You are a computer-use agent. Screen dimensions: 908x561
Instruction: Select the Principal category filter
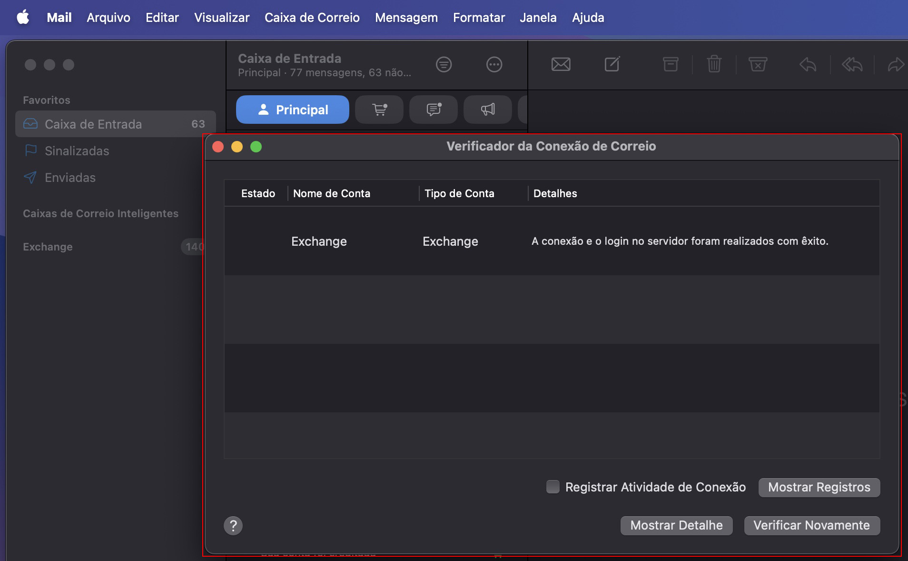(292, 110)
